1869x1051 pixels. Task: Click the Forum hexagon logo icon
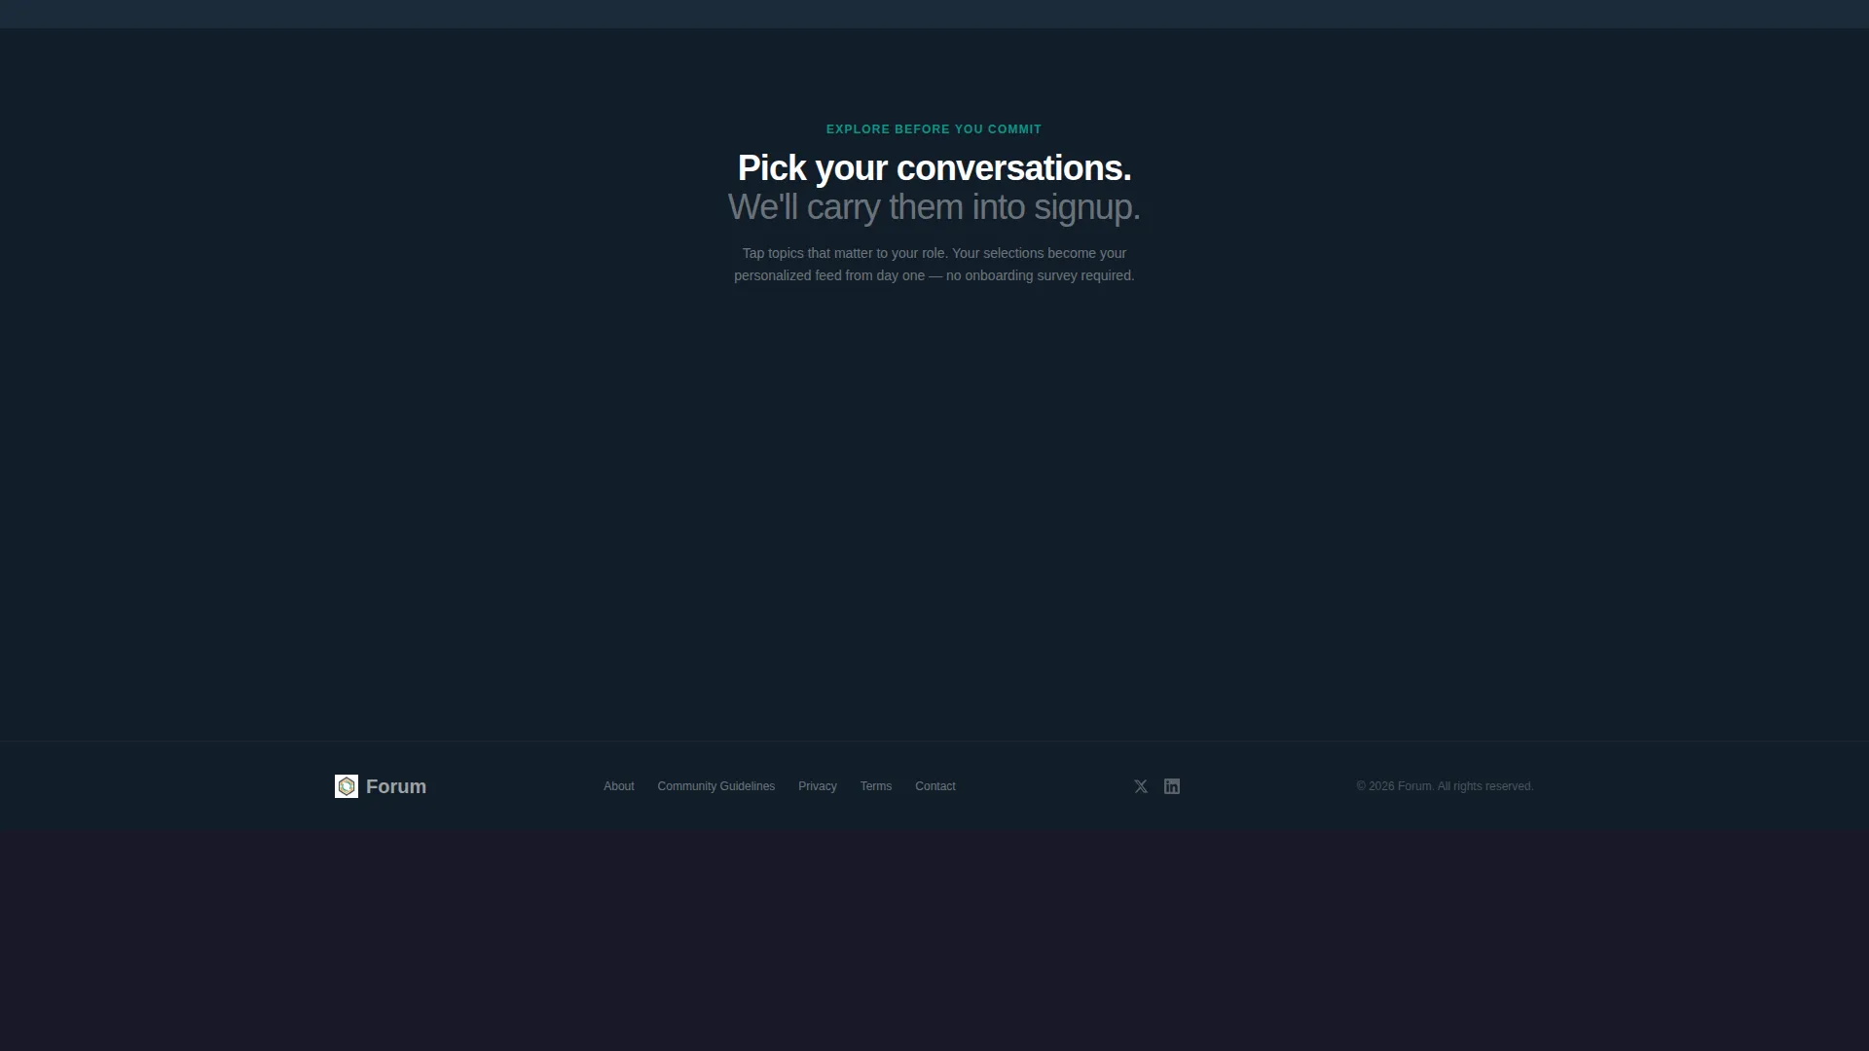(346, 786)
